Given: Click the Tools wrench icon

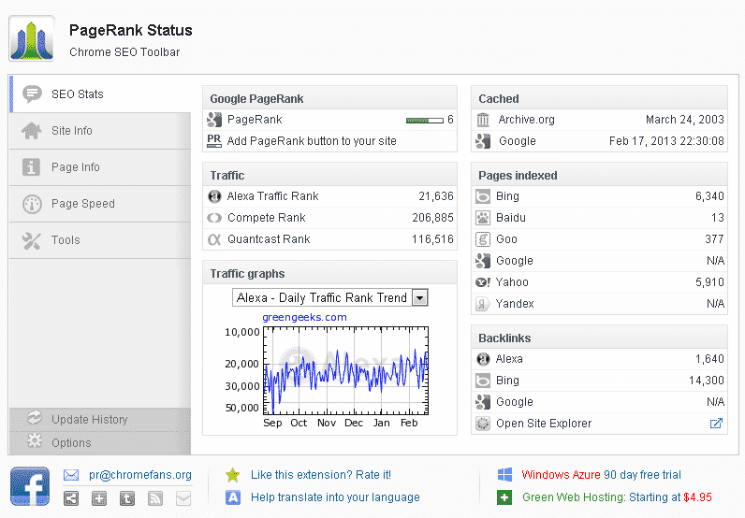Looking at the screenshot, I should 32,240.
